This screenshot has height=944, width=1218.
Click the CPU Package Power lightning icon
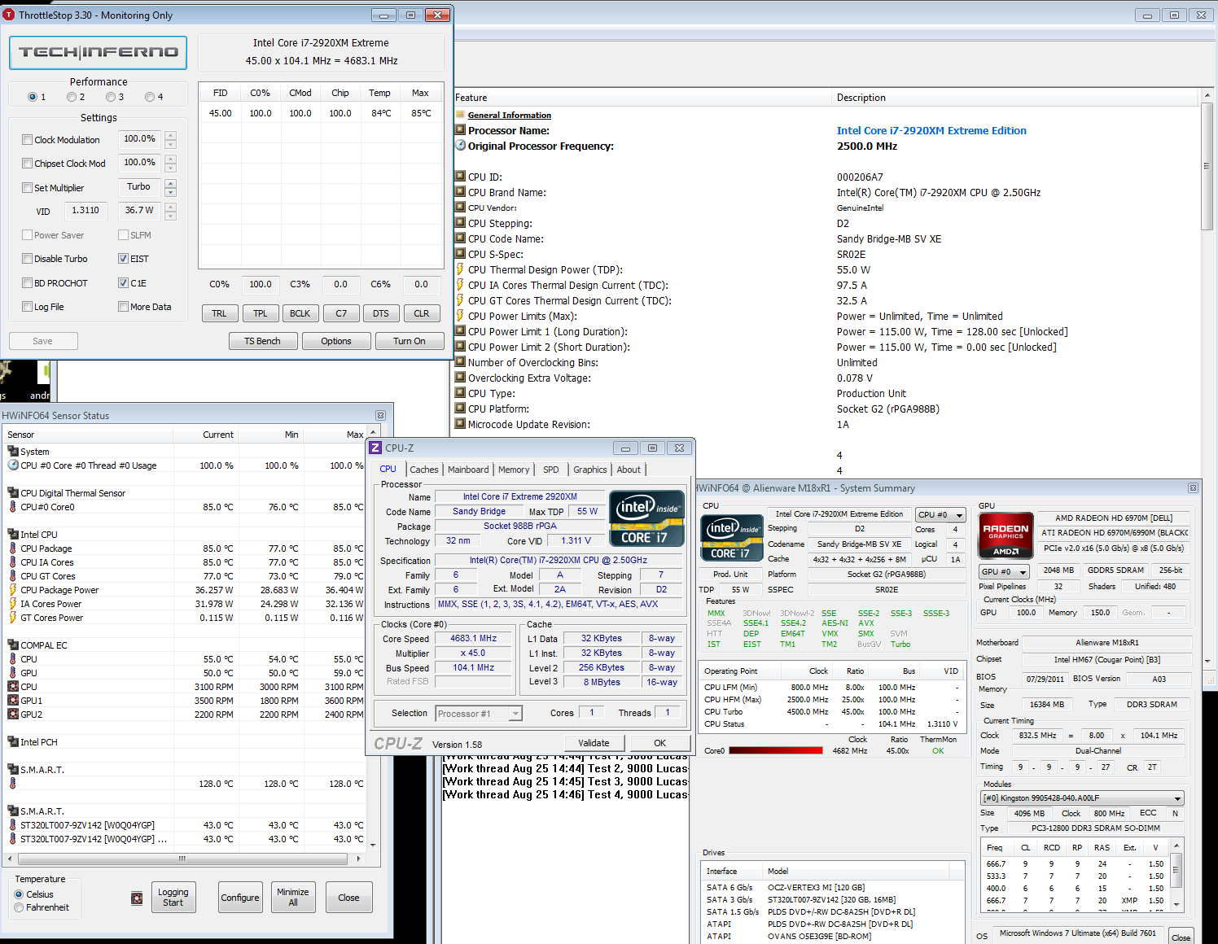[13, 590]
